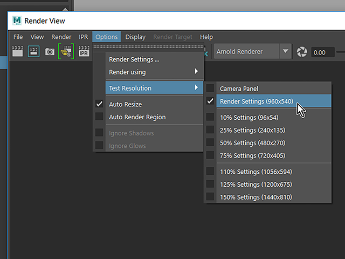Image resolution: width=345 pixels, height=259 pixels.
Task: Choose 10% Settings (96x54)
Action: click(x=274, y=118)
